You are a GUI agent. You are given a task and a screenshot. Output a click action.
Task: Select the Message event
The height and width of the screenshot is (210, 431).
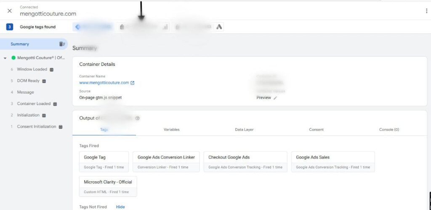(25, 92)
